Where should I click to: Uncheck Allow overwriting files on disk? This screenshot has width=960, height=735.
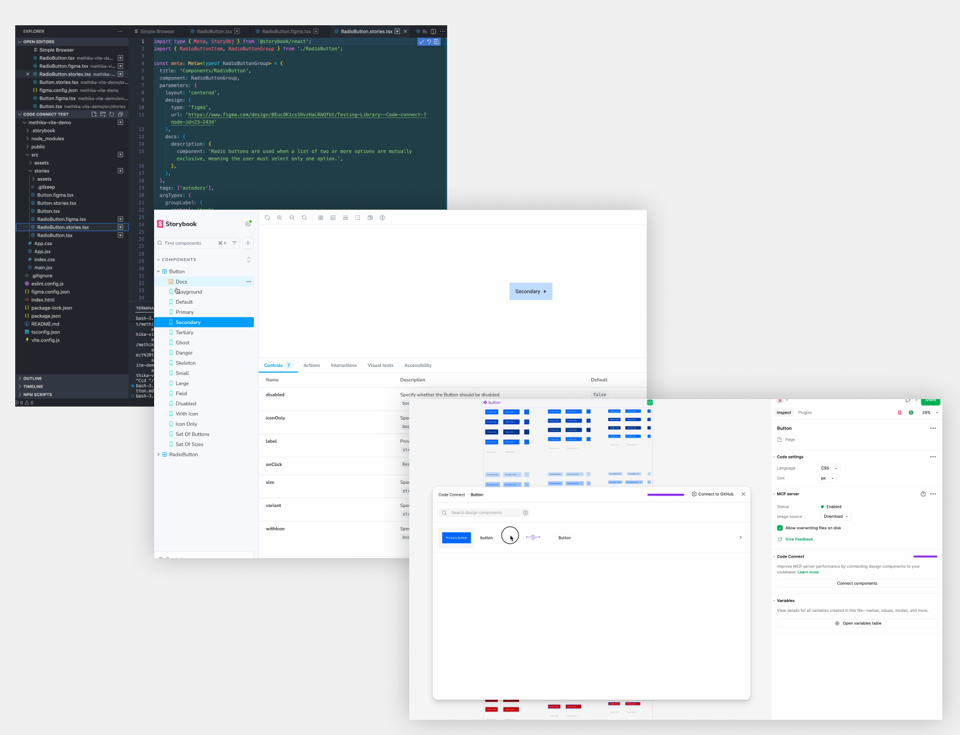(x=780, y=528)
